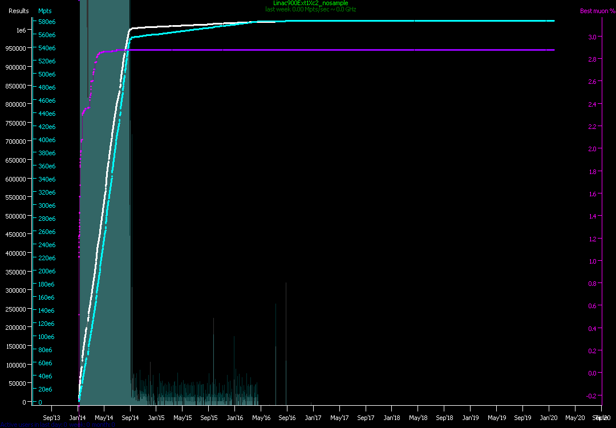Click the 1.0 value on muon axis
Viewport: 616px width, 428px height.
click(591, 261)
